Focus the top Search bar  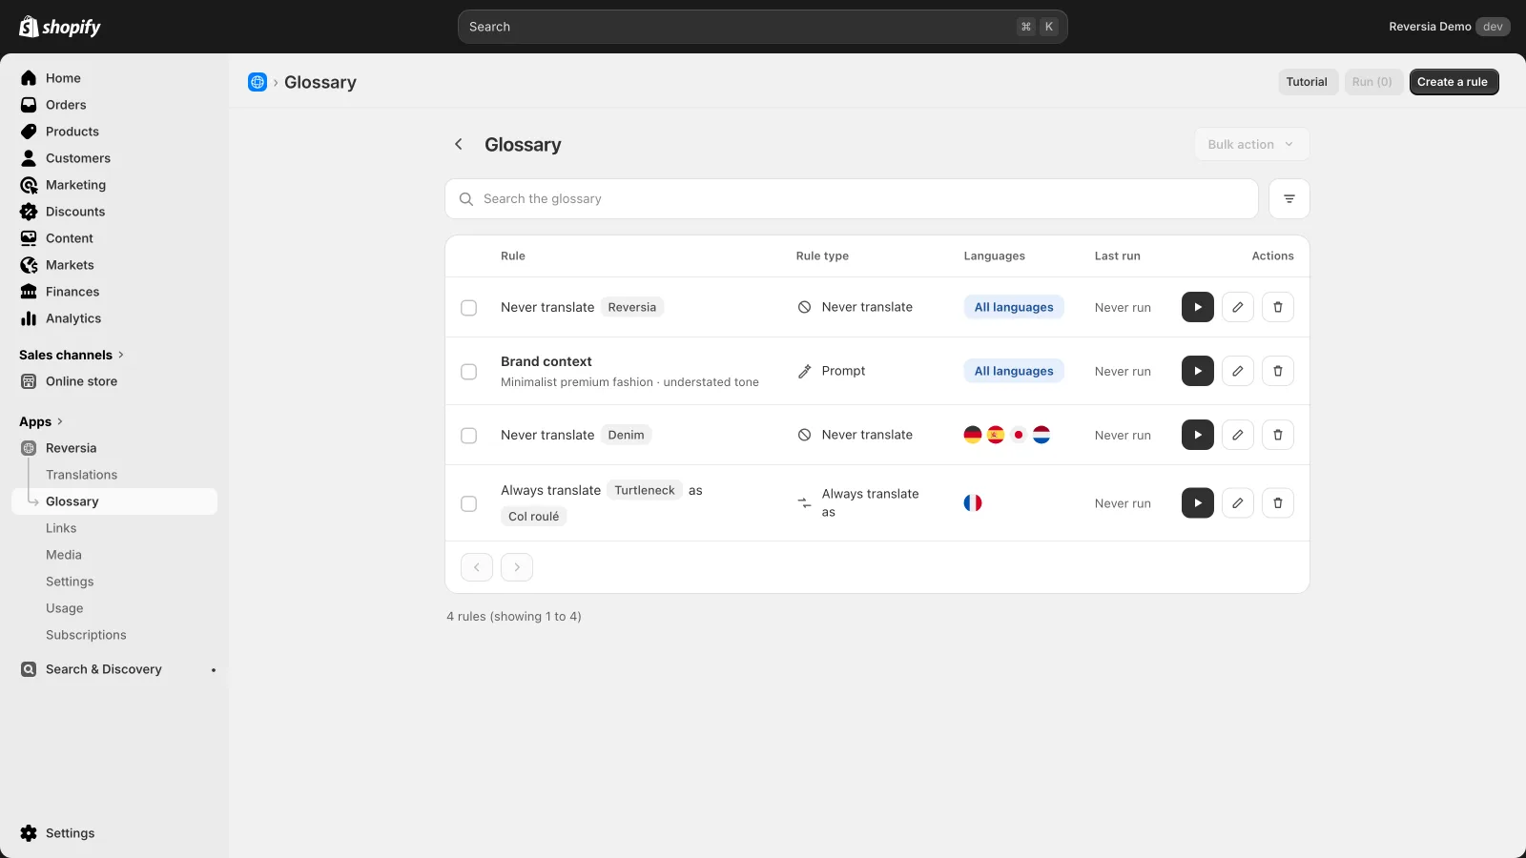point(763,27)
